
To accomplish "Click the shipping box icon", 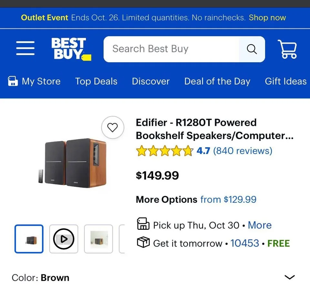I will pyautogui.click(x=143, y=243).
